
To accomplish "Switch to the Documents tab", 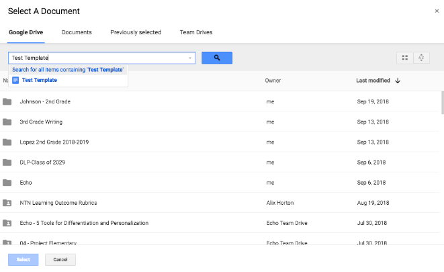I will click(77, 32).
